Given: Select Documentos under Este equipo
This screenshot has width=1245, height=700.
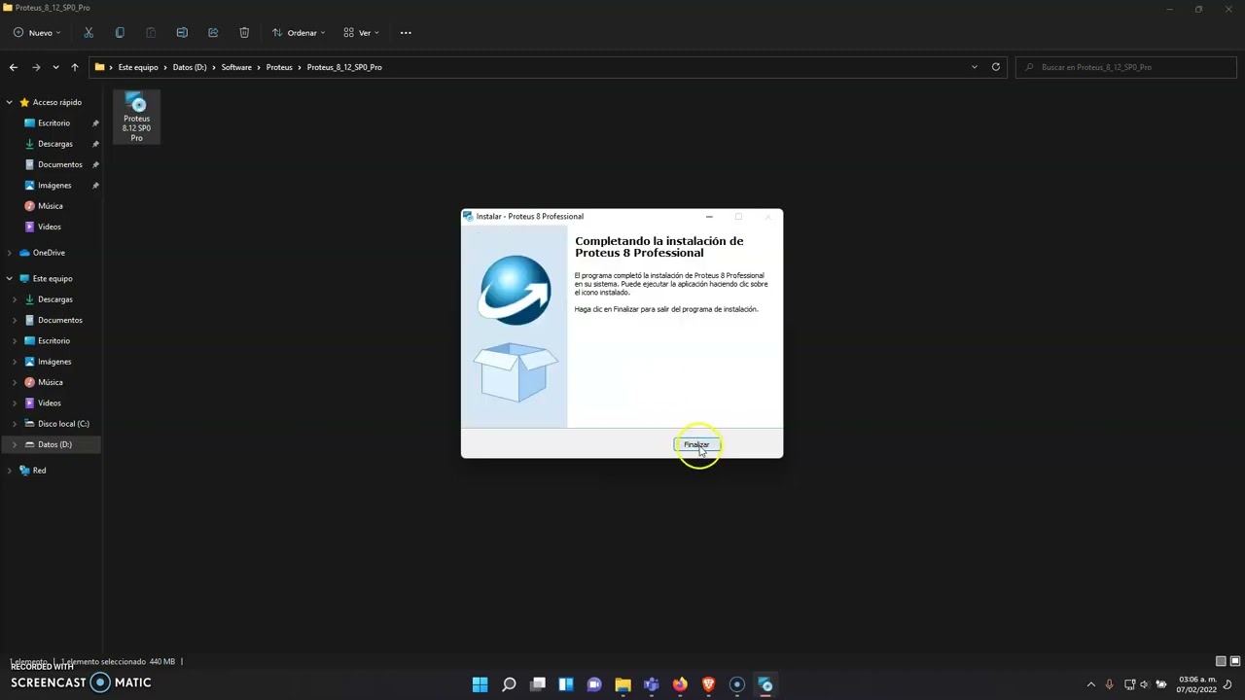Looking at the screenshot, I should point(59,320).
